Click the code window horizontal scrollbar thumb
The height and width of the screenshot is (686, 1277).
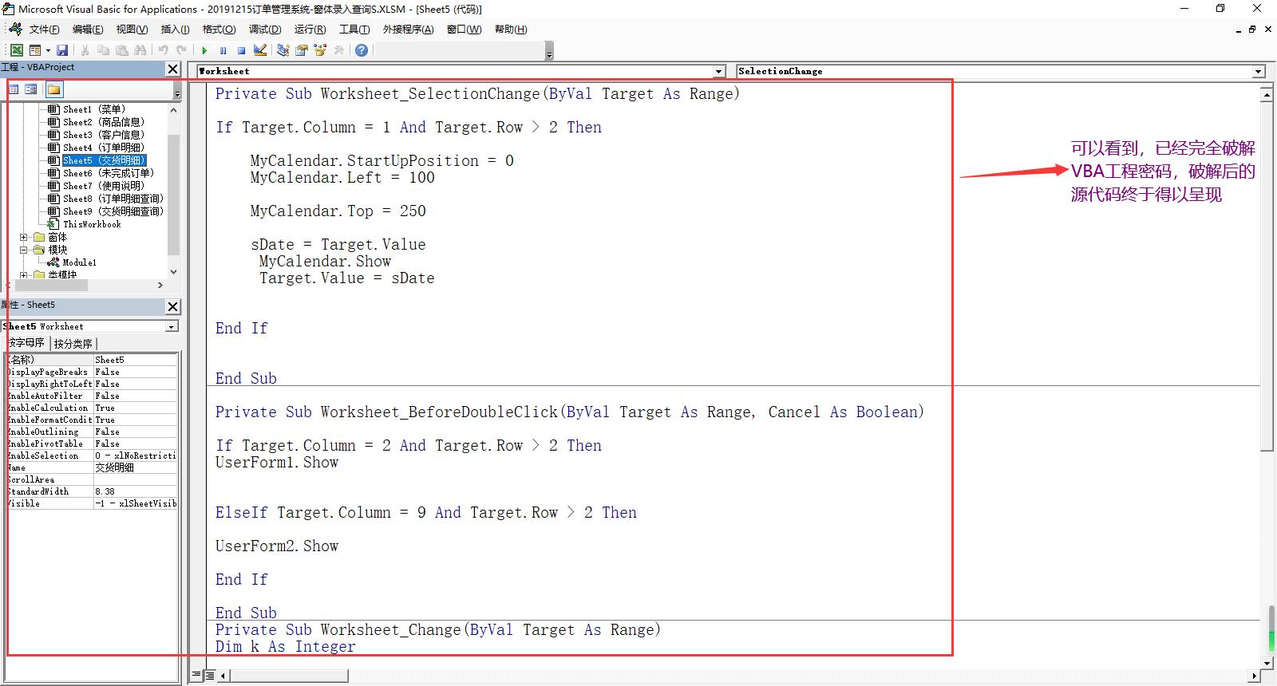289,676
